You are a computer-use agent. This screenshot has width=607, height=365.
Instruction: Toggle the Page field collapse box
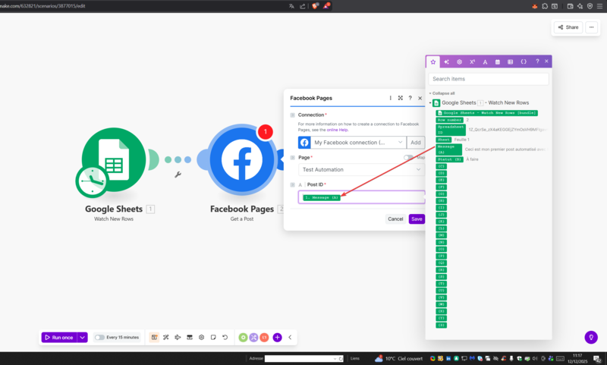(x=293, y=158)
